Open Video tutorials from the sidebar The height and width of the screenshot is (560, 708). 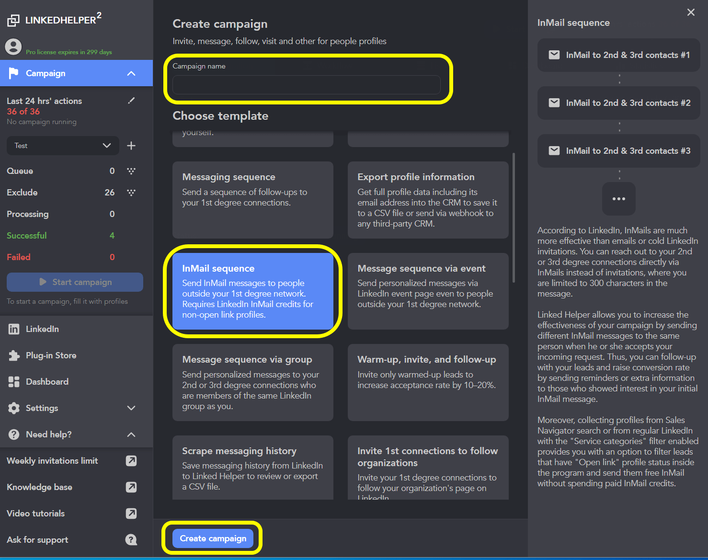coord(35,513)
